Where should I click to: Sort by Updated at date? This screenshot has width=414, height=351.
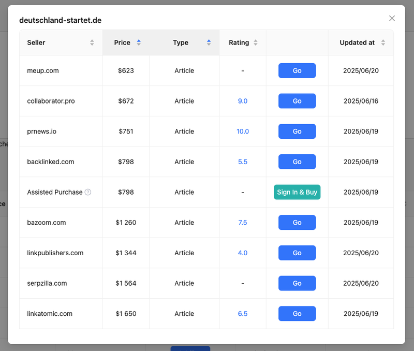[383, 42]
